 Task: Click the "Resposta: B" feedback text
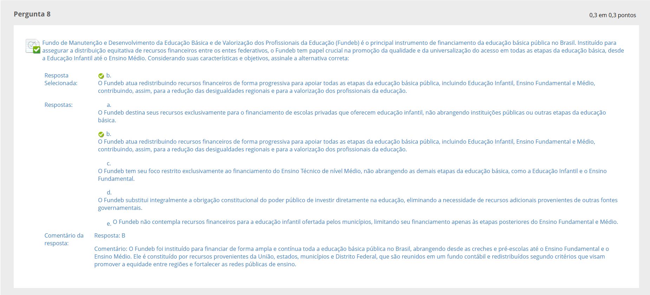pyautogui.click(x=110, y=235)
